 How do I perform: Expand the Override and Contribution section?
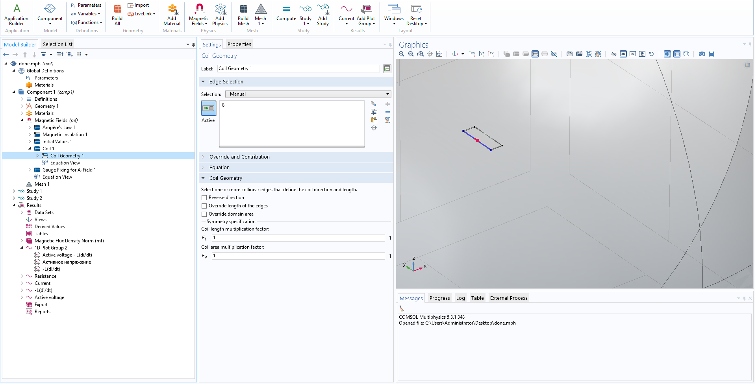[x=239, y=157]
